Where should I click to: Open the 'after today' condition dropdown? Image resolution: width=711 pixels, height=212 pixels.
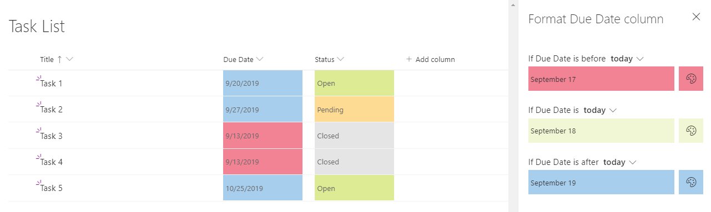pos(619,162)
